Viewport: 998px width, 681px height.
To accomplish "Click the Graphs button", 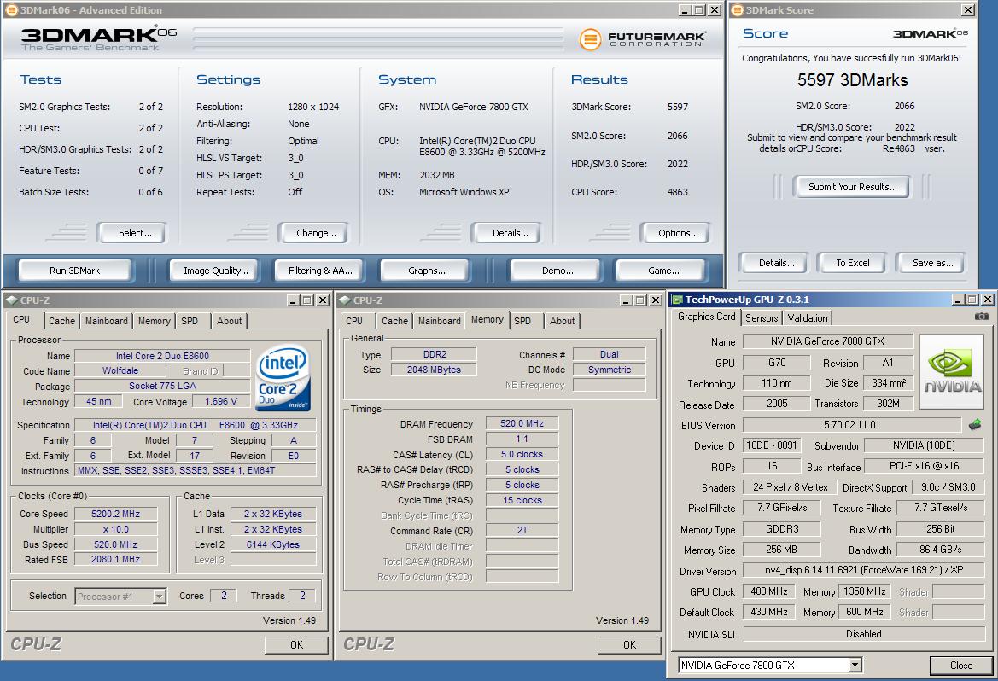I will click(427, 271).
